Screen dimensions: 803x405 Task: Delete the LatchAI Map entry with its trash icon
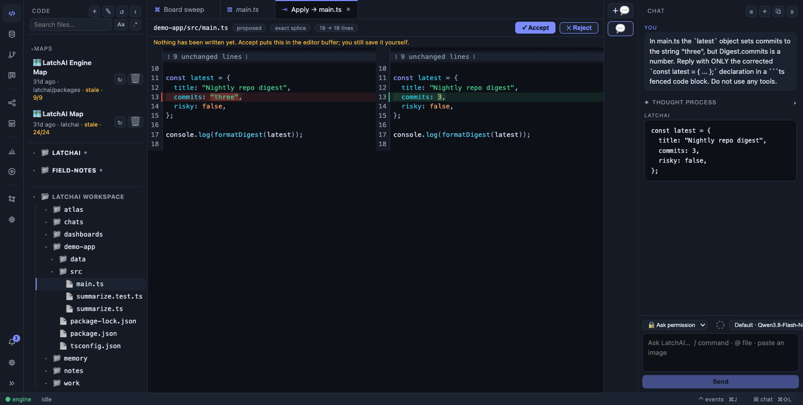[x=135, y=122]
